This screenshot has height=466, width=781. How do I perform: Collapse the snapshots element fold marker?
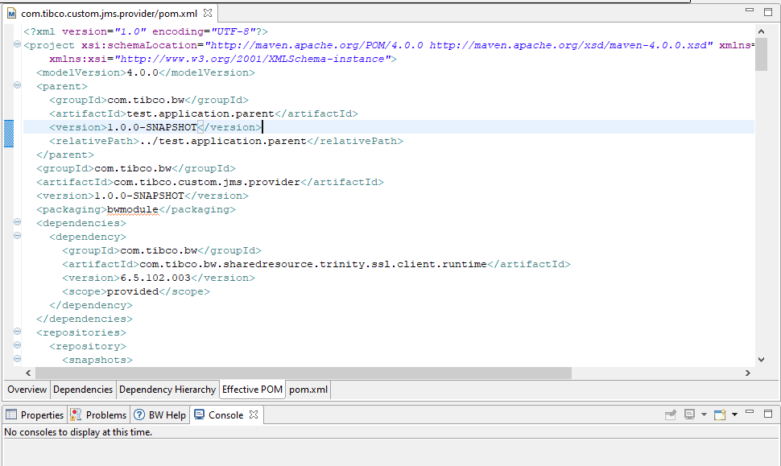pos(17,358)
